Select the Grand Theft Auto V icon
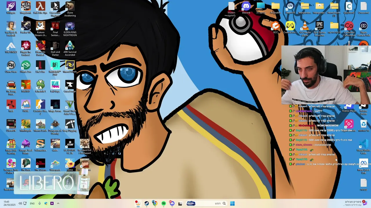Viewport: 371px width, 208px height. click(70, 107)
